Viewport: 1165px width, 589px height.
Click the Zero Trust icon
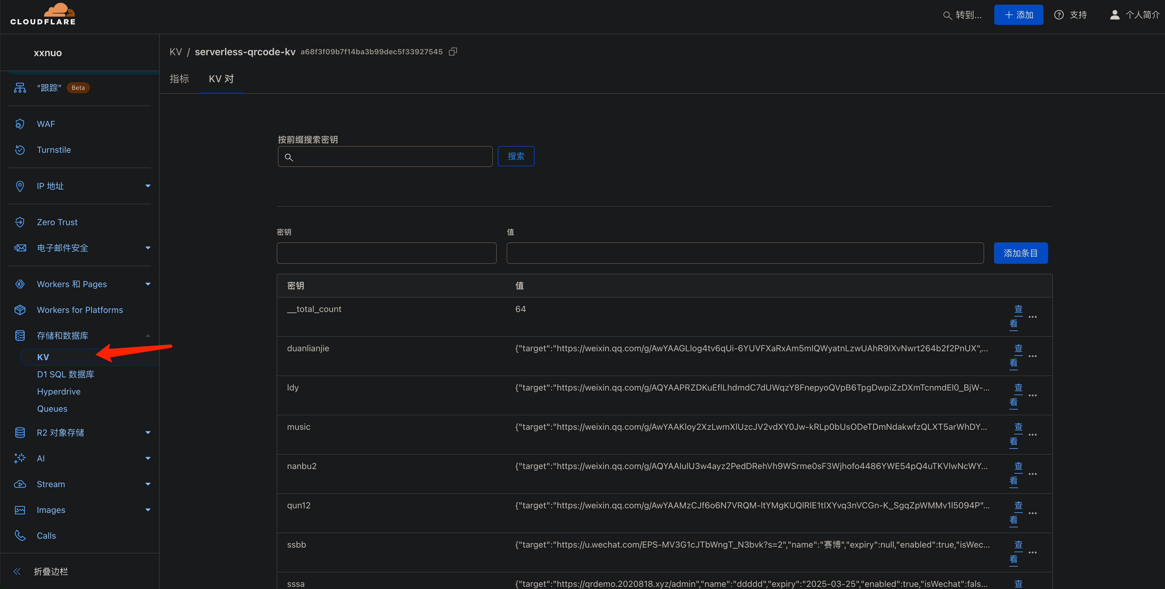click(20, 222)
